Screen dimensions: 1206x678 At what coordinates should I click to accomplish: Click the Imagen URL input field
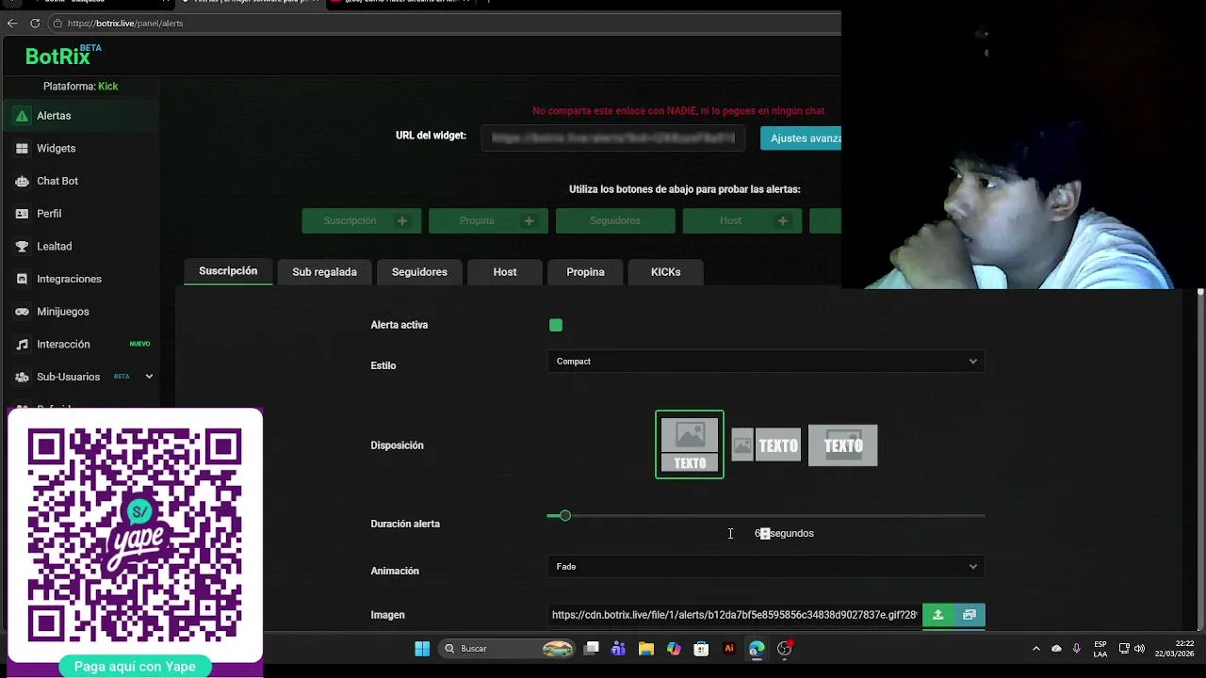[734, 615]
